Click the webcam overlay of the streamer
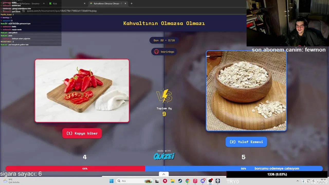This screenshot has height=185, width=329. click(288, 23)
